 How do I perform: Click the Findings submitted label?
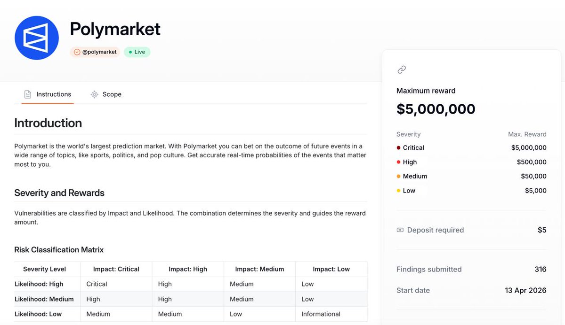429,269
